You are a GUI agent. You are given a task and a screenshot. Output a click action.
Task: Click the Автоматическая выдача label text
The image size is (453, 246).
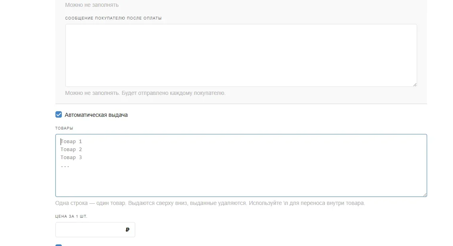[96, 115]
